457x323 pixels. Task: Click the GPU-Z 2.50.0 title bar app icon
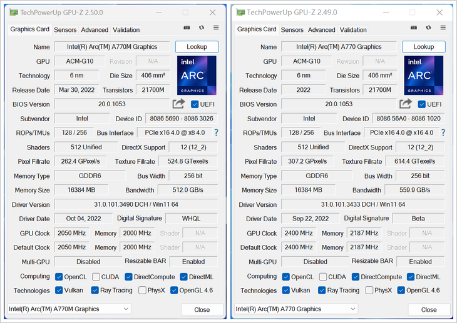coord(13,12)
